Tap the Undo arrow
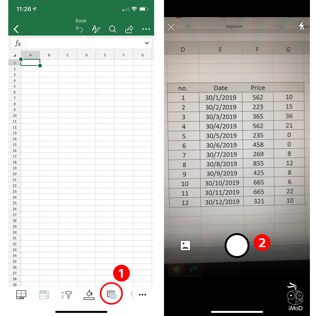Image resolution: width=321 pixels, height=316 pixels. coord(79,29)
